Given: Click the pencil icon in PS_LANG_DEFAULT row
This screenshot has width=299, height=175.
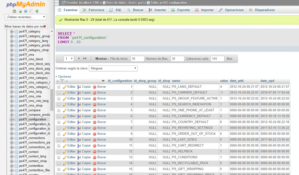Looking at the screenshot, I should (65, 87).
